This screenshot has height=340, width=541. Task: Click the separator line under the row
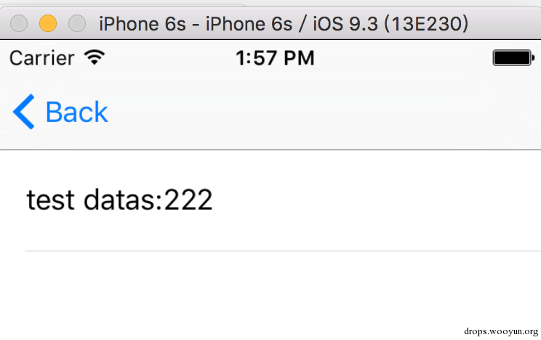(282, 251)
